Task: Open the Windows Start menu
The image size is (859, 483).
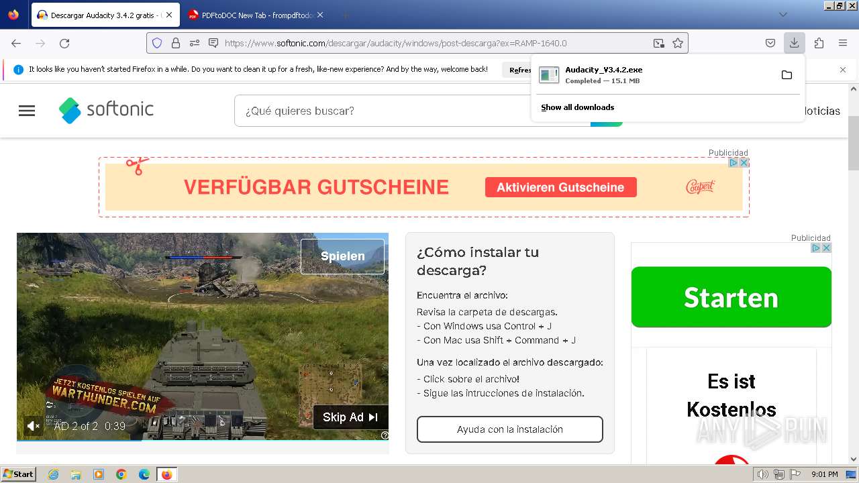Action: point(18,474)
